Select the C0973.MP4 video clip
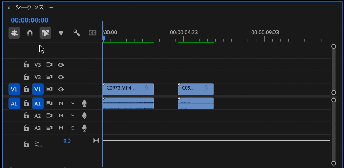The width and height of the screenshot is (344, 168). (x=128, y=89)
